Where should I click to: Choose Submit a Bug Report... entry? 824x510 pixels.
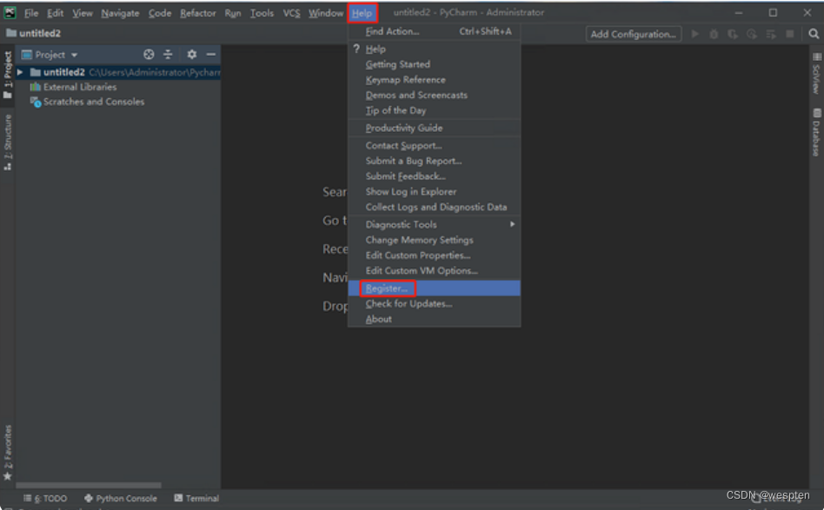[x=434, y=161]
